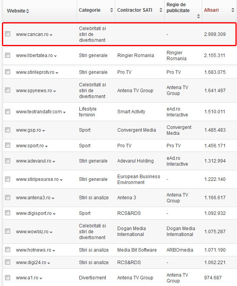Mark the checkbox for www.a1.ro
Viewport: 237px width, 286px height.
(x=8, y=278)
